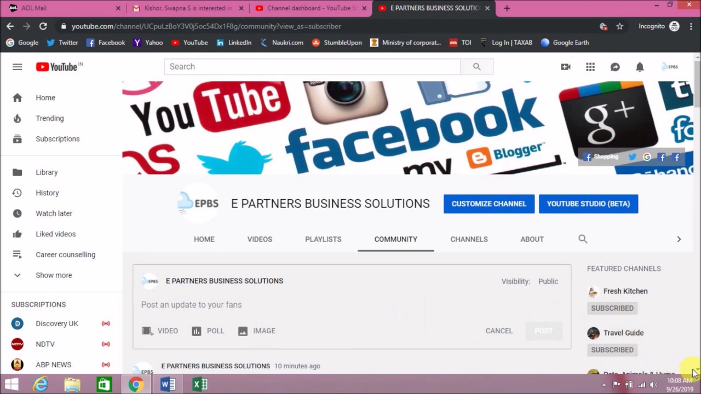Open Word from the taskbar

168,385
